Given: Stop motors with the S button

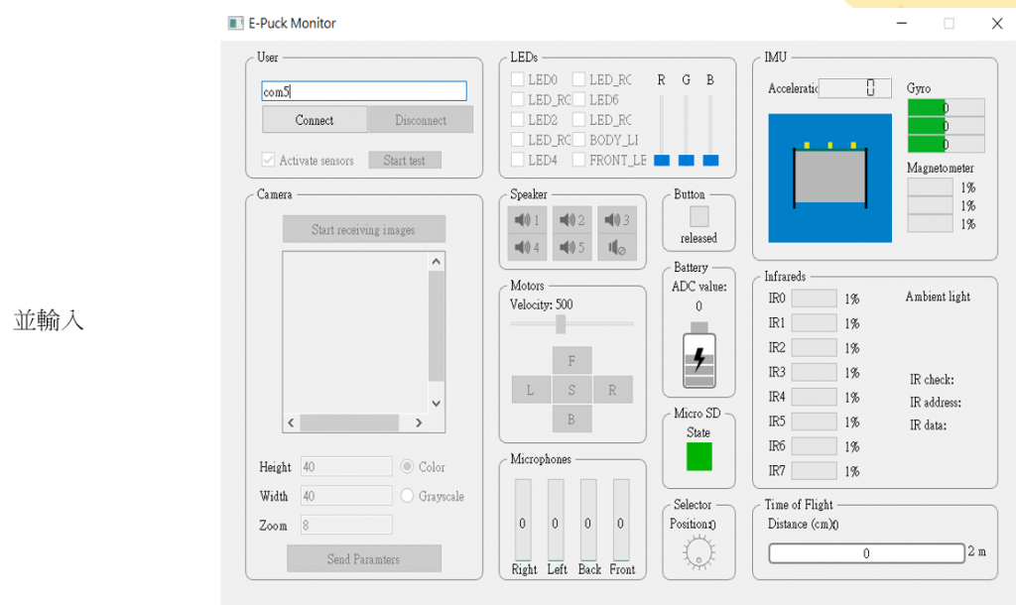Looking at the screenshot, I should (x=571, y=390).
